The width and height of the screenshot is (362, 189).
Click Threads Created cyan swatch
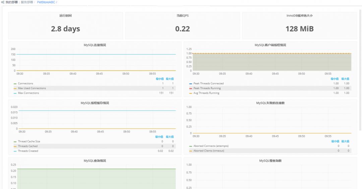point(15,151)
